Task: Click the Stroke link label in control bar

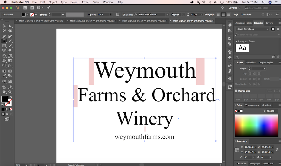Action: [x=43, y=15]
